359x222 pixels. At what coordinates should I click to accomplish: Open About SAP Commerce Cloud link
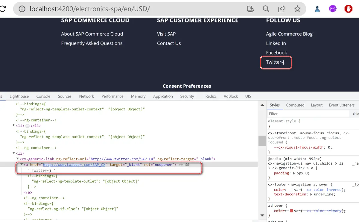(92, 34)
